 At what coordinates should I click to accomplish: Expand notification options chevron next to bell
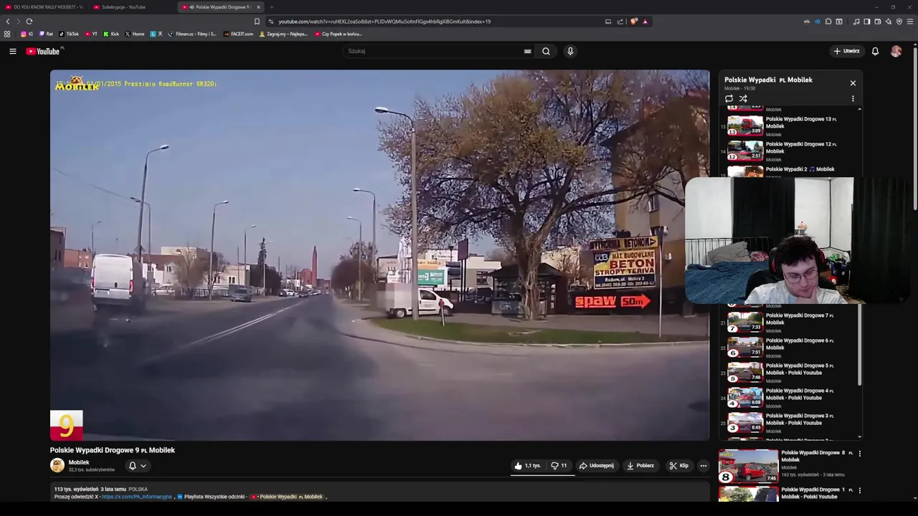coord(143,466)
